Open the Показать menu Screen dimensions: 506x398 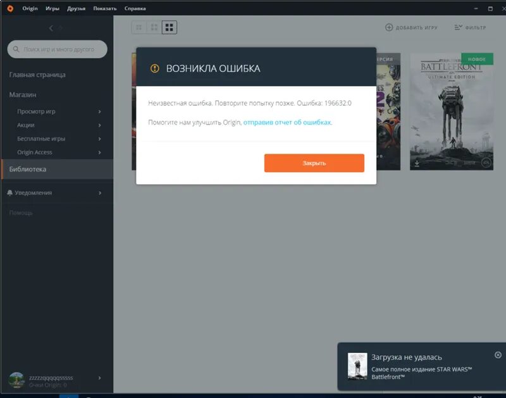(x=105, y=8)
